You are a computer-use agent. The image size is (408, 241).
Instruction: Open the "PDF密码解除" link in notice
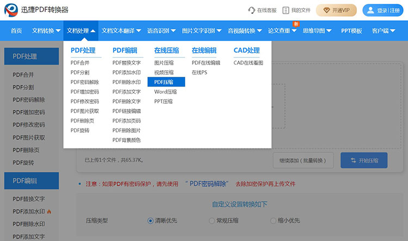pyautogui.click(x=208, y=184)
